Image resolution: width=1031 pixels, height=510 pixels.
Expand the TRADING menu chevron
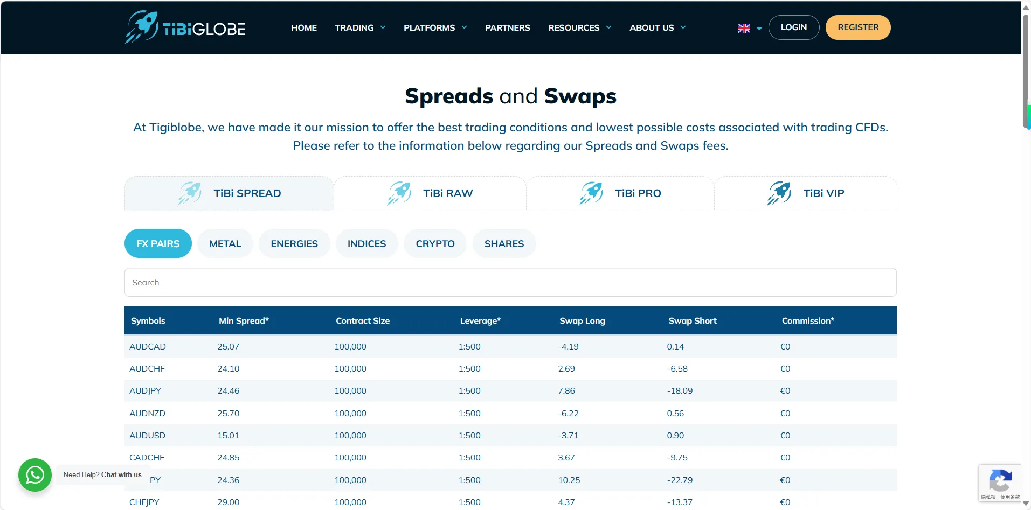(383, 27)
